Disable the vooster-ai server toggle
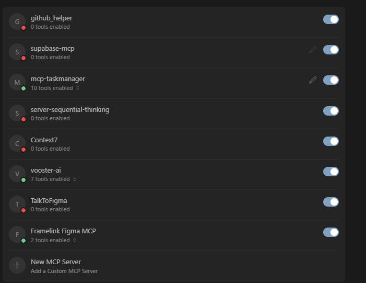The height and width of the screenshot is (283, 366). tap(331, 172)
